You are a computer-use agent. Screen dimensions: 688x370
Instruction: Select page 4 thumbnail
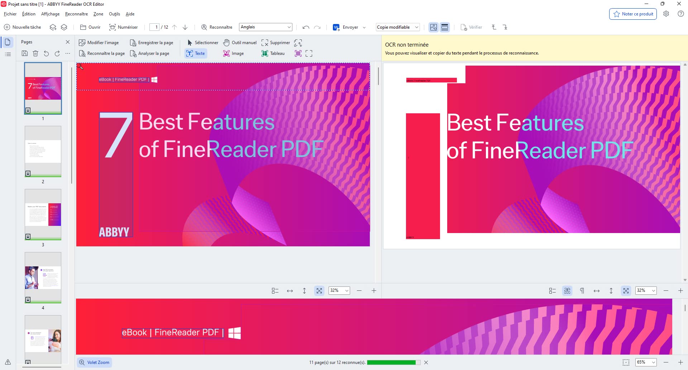43,277
